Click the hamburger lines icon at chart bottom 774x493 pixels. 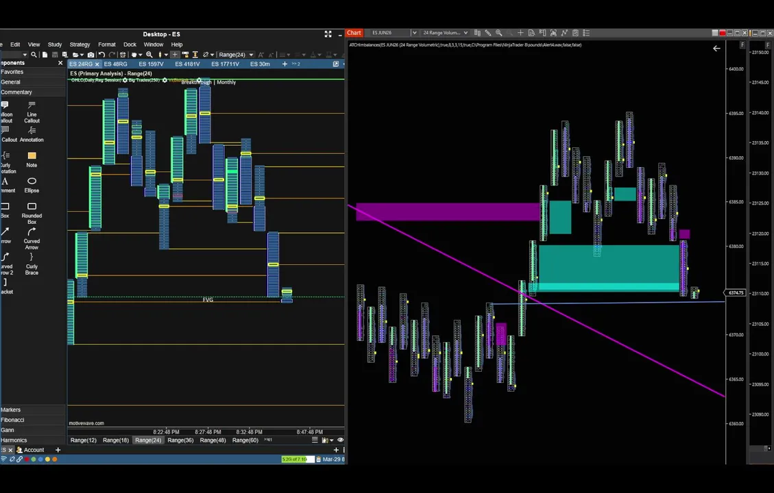(315, 440)
